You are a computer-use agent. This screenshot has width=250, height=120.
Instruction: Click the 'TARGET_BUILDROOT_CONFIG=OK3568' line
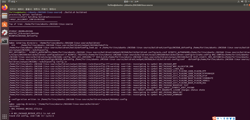[27, 19]
